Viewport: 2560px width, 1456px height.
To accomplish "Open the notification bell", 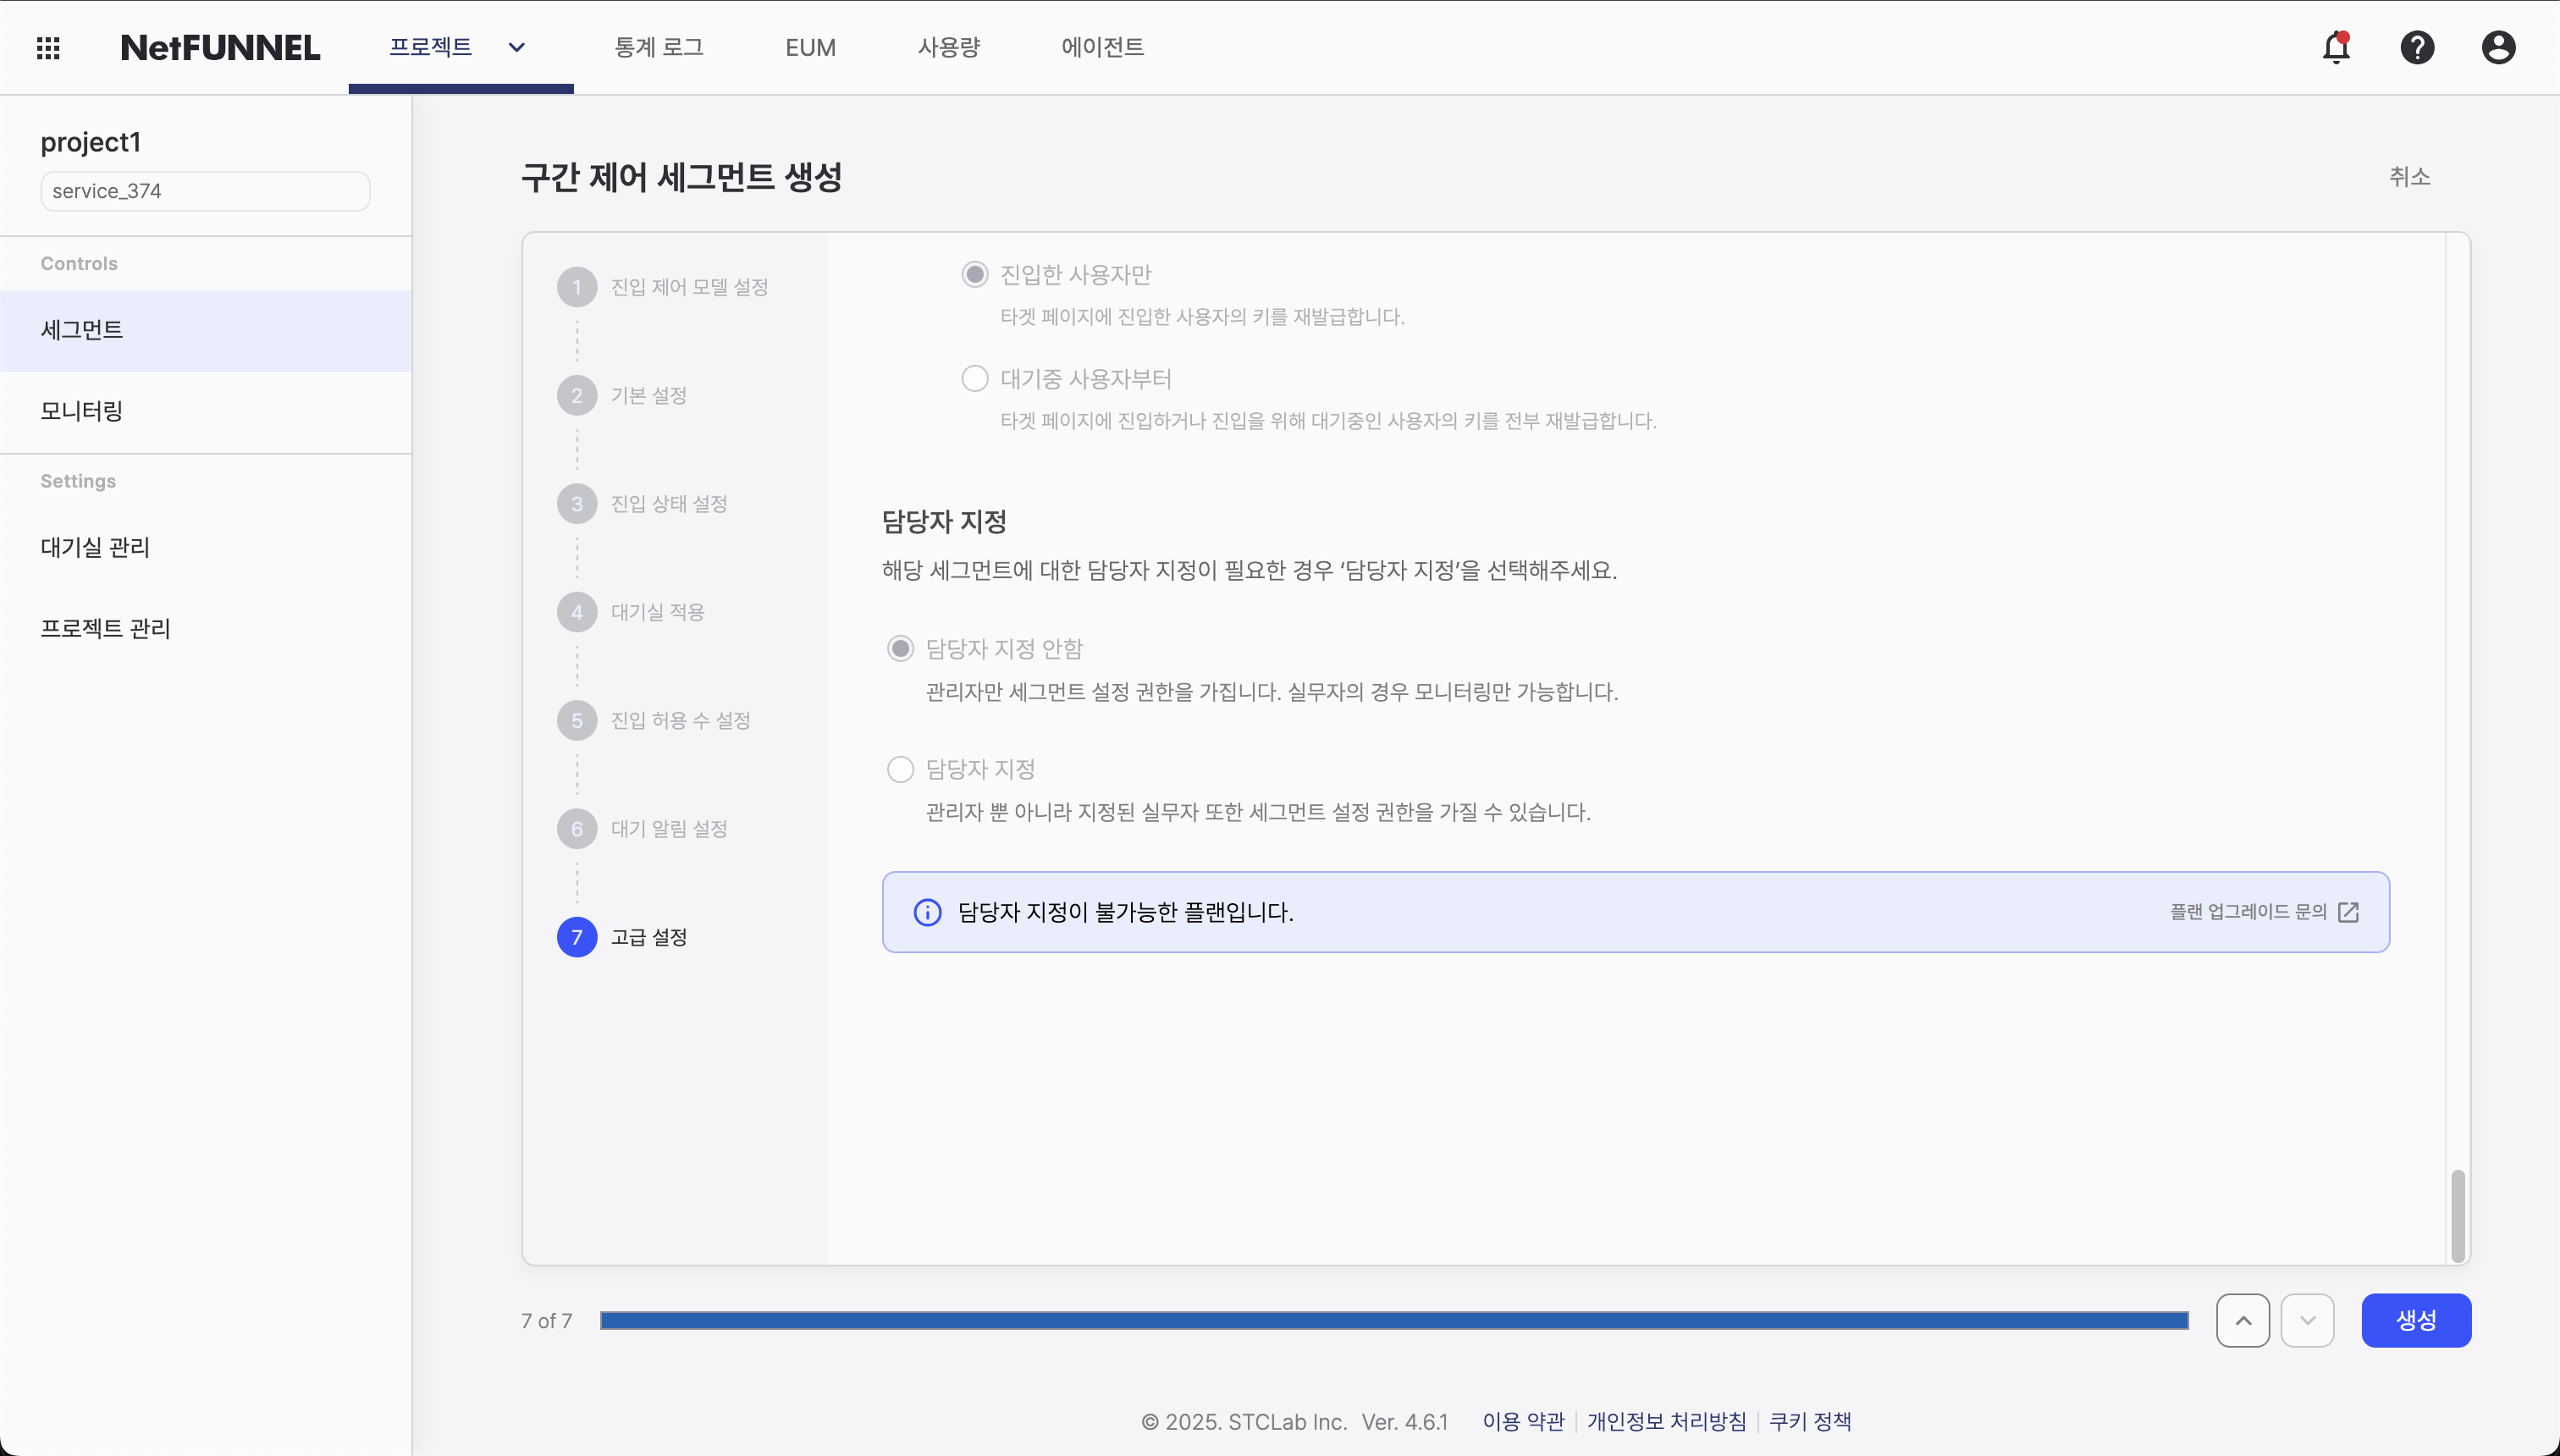I will 2337,47.
